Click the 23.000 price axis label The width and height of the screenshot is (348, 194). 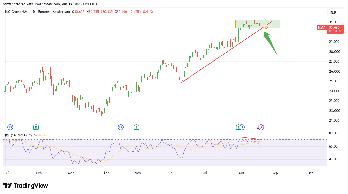(334, 101)
